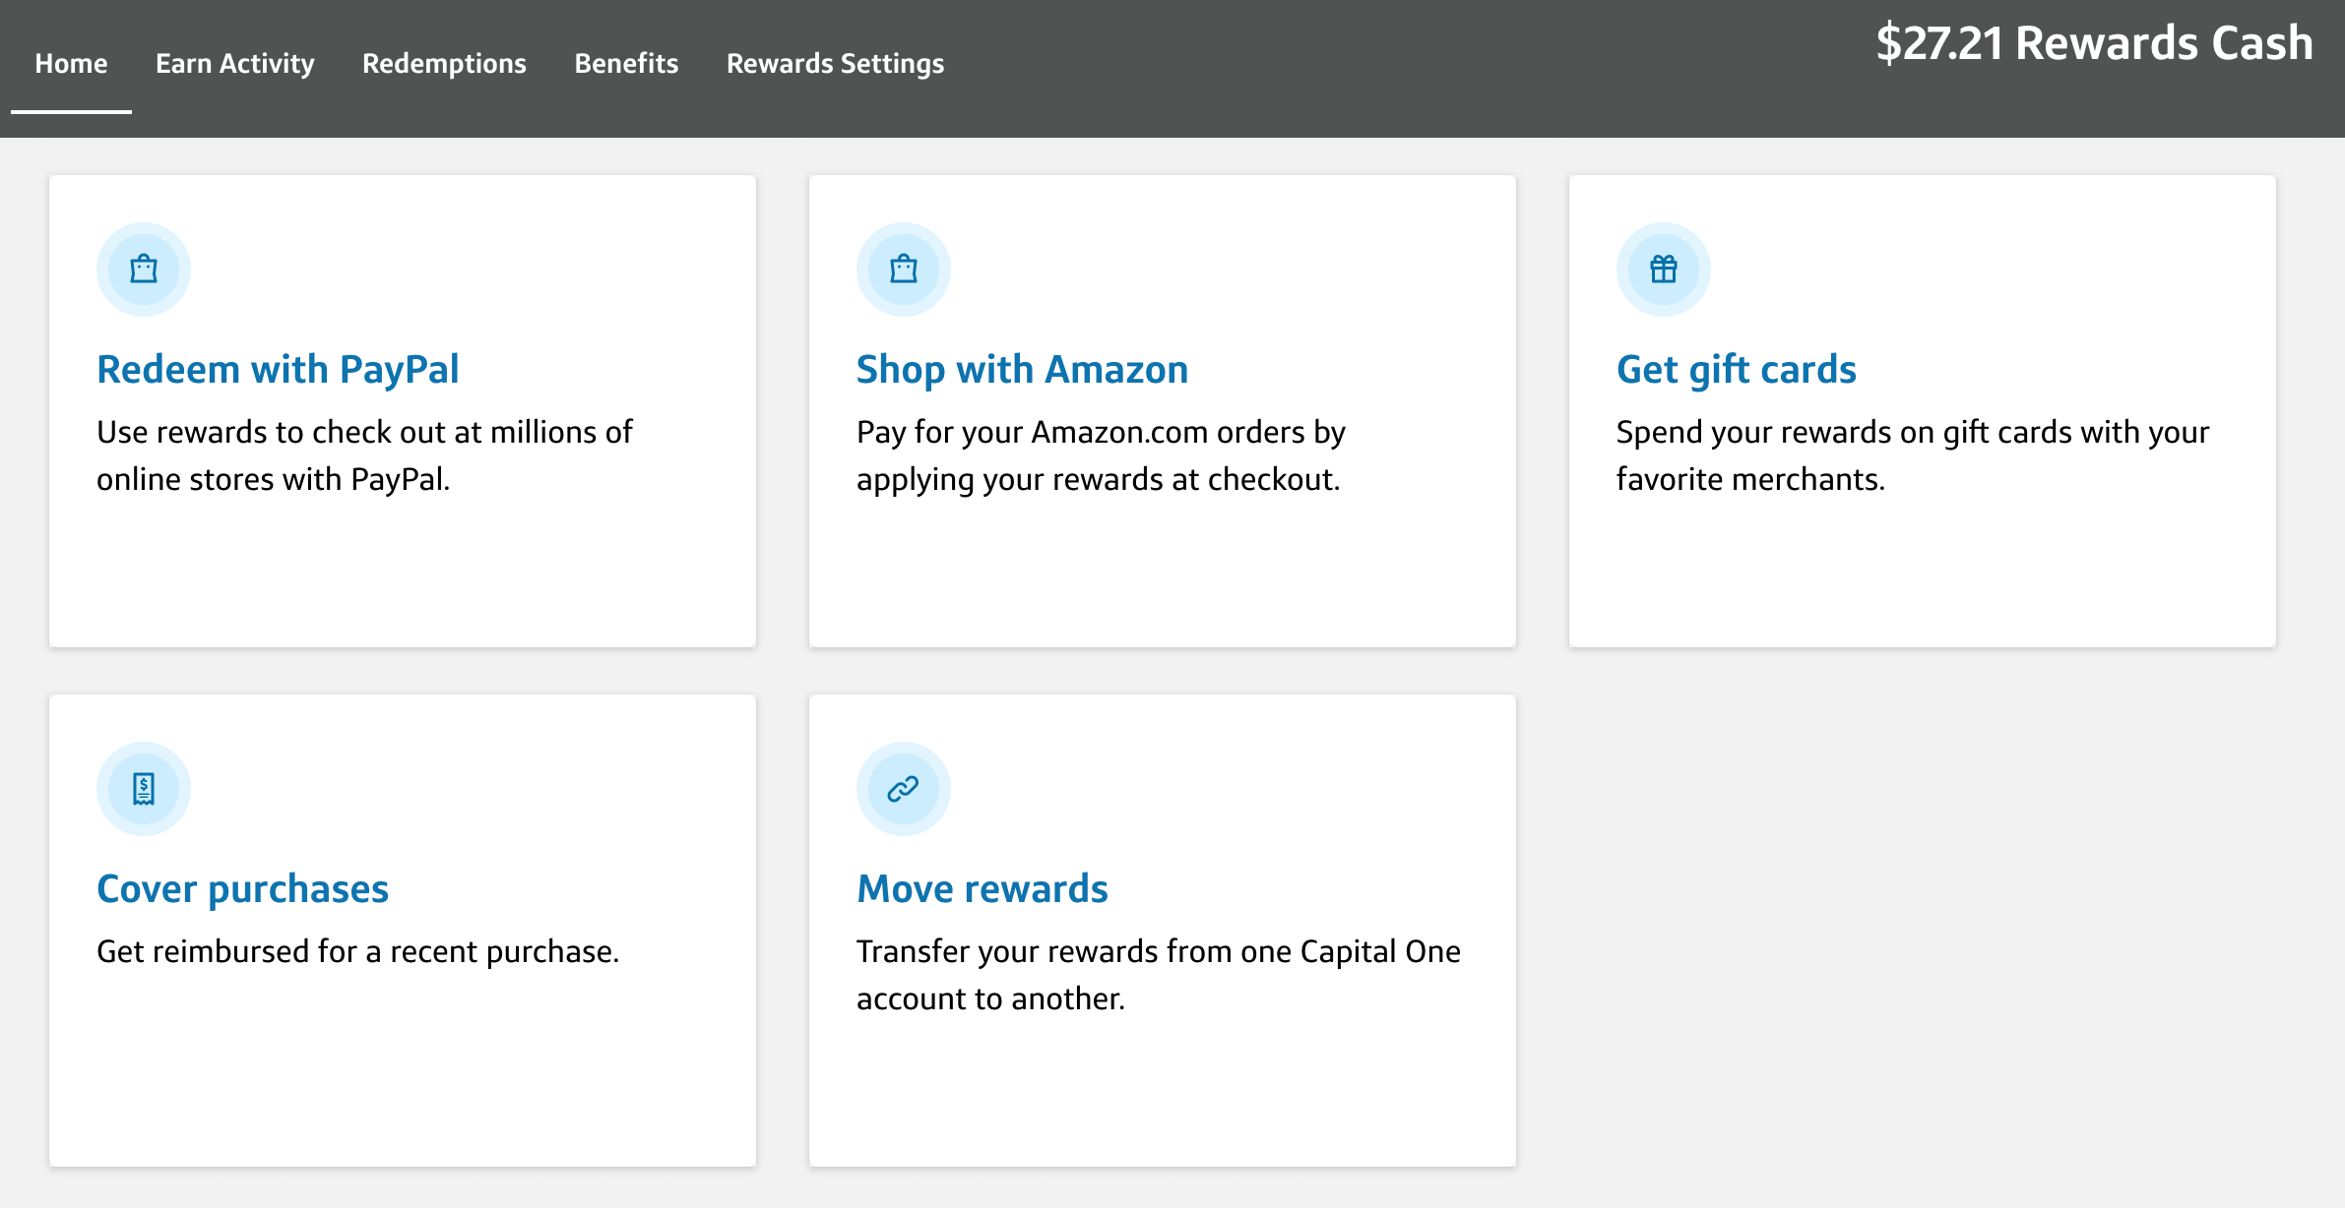
Task: Click the $27.21 Rewards Cash balance
Action: 2094,43
